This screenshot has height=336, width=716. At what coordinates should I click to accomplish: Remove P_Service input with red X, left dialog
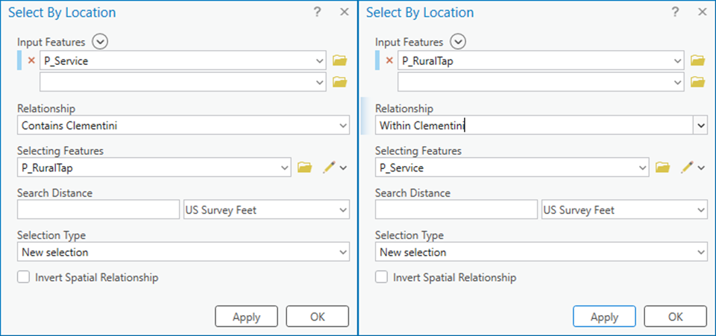31,61
